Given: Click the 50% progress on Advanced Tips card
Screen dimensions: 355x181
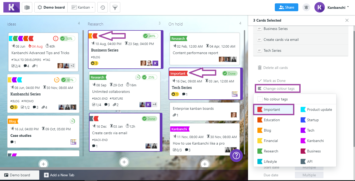Looking at the screenshot, I should tap(67, 38).
